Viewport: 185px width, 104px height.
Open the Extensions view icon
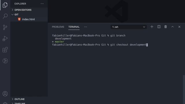tap(5, 50)
